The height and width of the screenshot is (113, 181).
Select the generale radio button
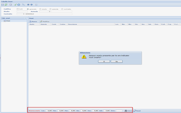click(28, 9)
